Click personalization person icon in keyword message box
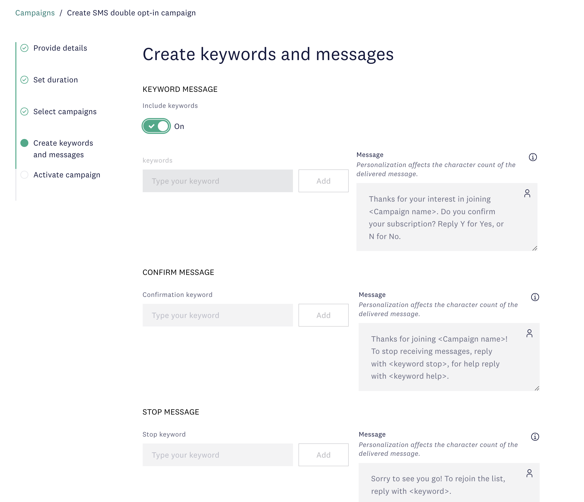584x502 pixels. click(527, 193)
